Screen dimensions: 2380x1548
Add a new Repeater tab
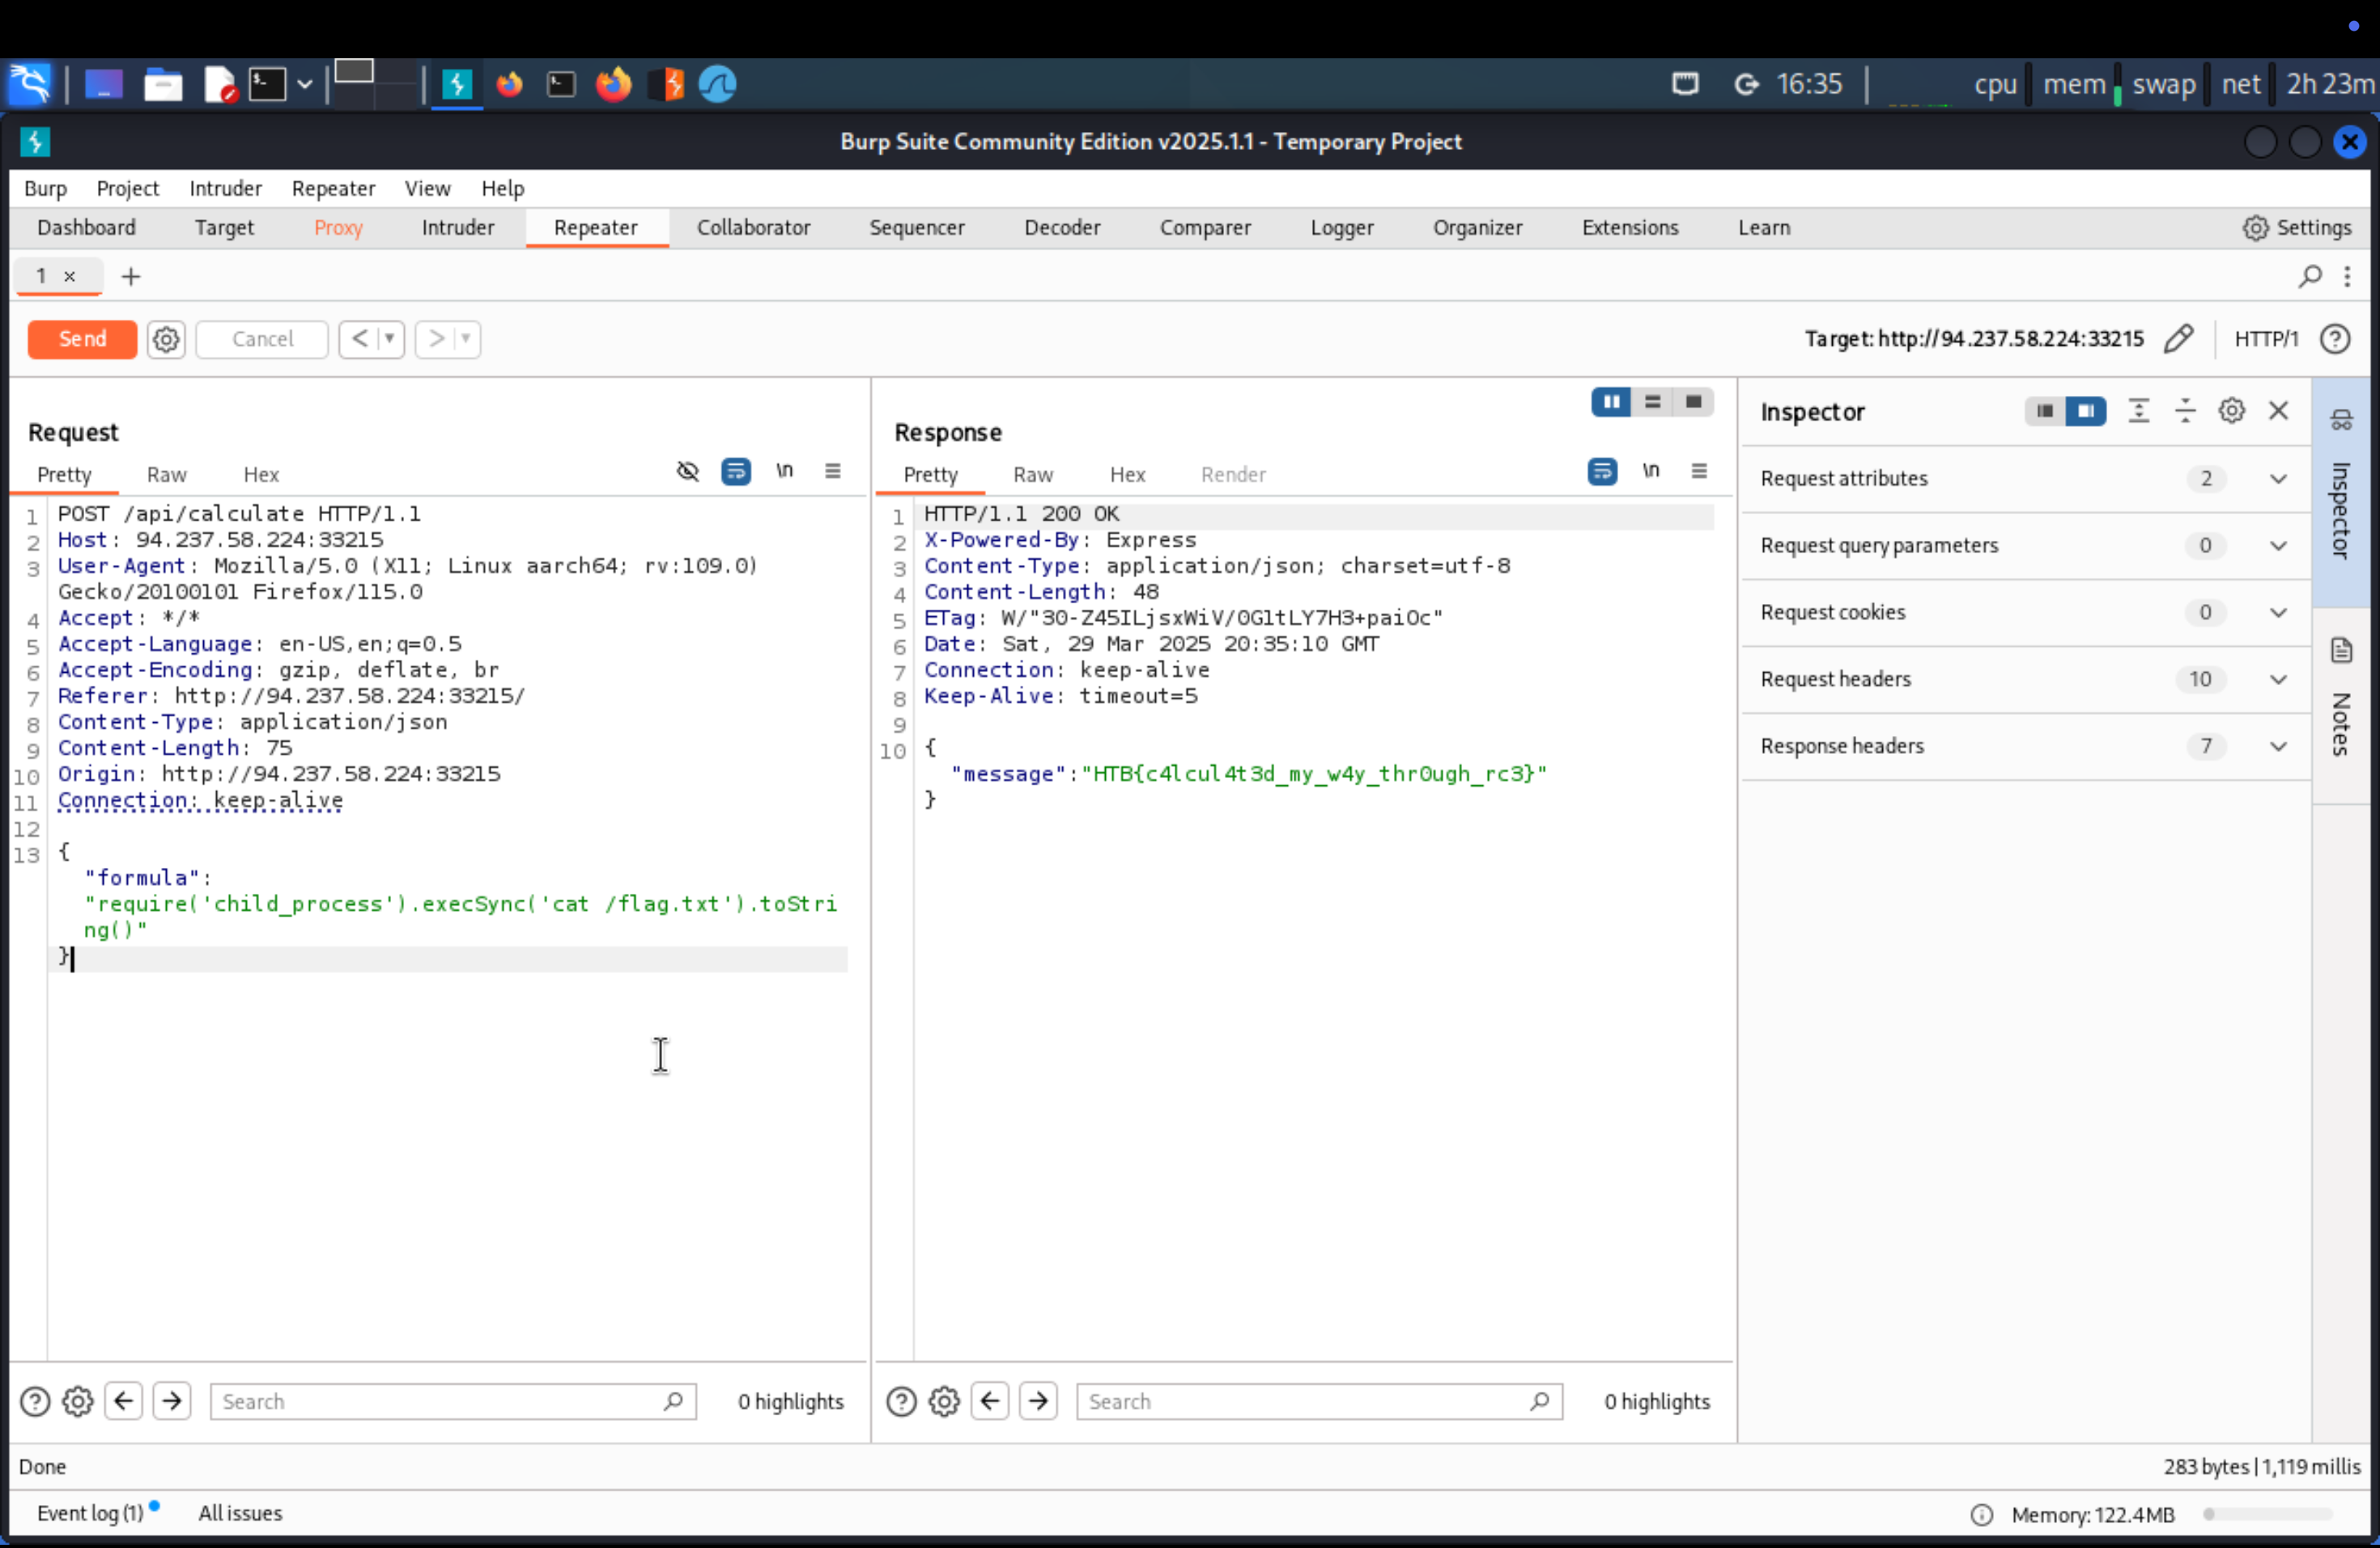click(130, 276)
